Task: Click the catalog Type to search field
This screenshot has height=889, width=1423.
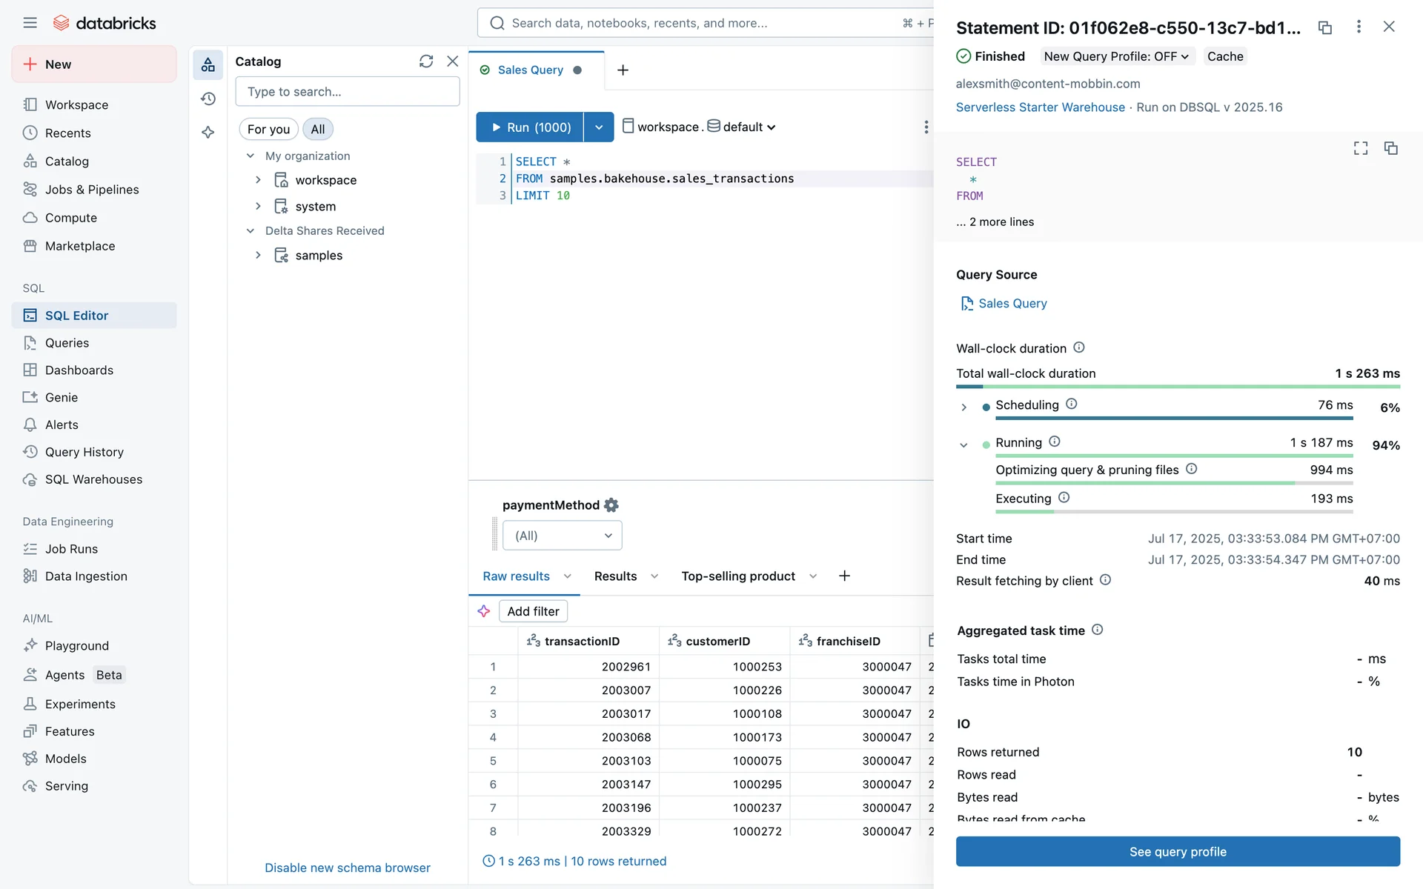Action: click(347, 92)
